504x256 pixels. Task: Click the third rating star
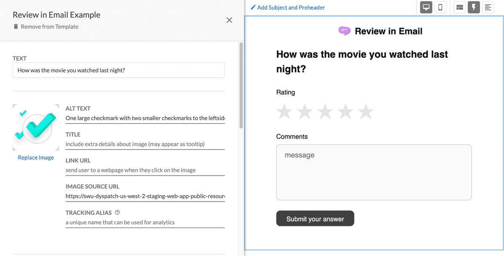coord(325,111)
